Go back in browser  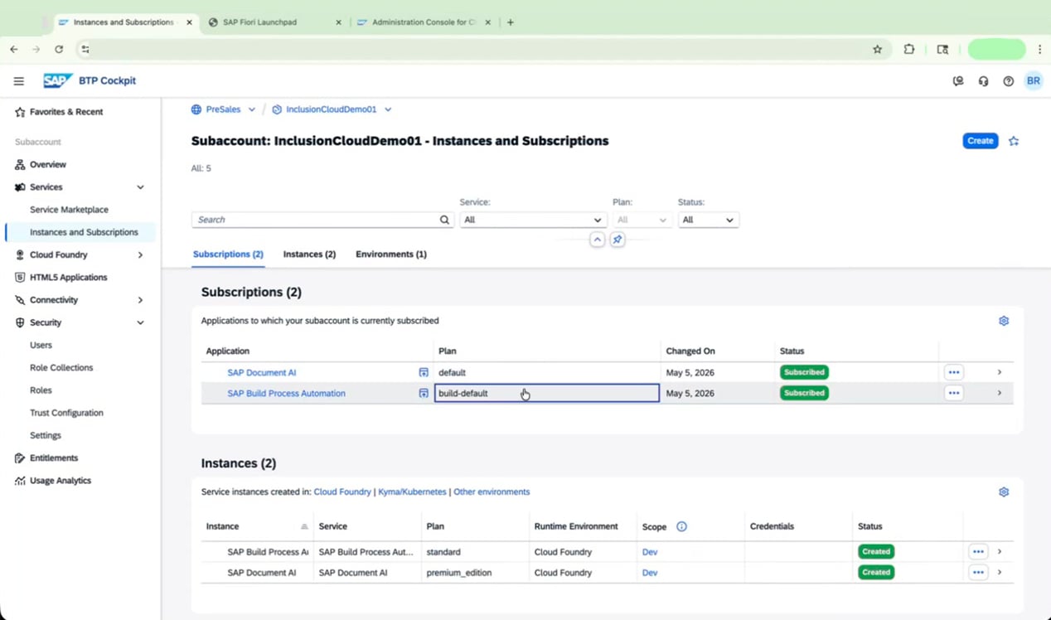click(x=14, y=50)
